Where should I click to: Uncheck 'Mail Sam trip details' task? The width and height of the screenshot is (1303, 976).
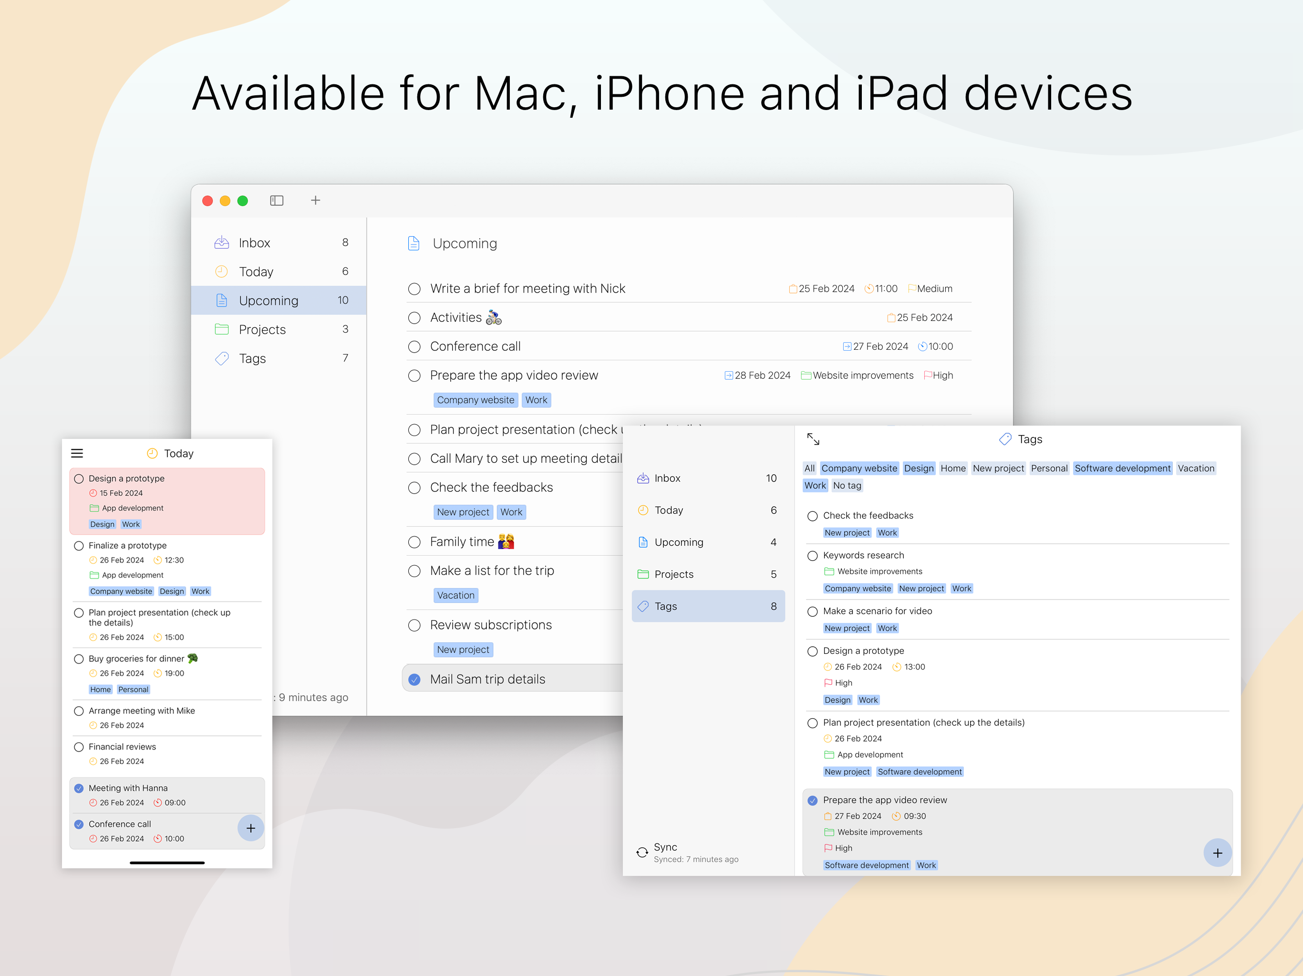414,679
